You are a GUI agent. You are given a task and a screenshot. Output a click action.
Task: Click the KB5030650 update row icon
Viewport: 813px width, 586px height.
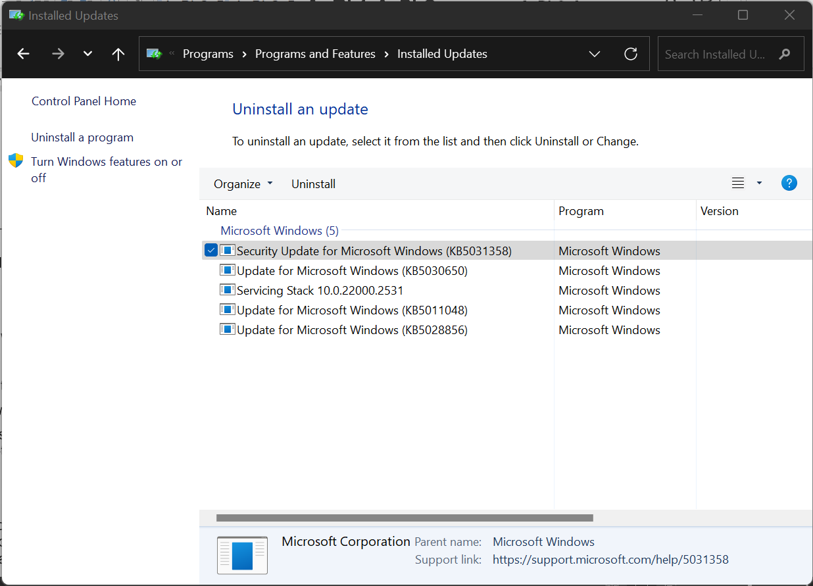pos(228,270)
